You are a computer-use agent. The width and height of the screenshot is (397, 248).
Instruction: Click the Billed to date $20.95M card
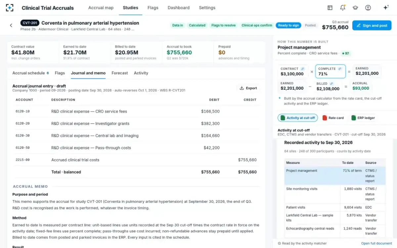(136, 53)
